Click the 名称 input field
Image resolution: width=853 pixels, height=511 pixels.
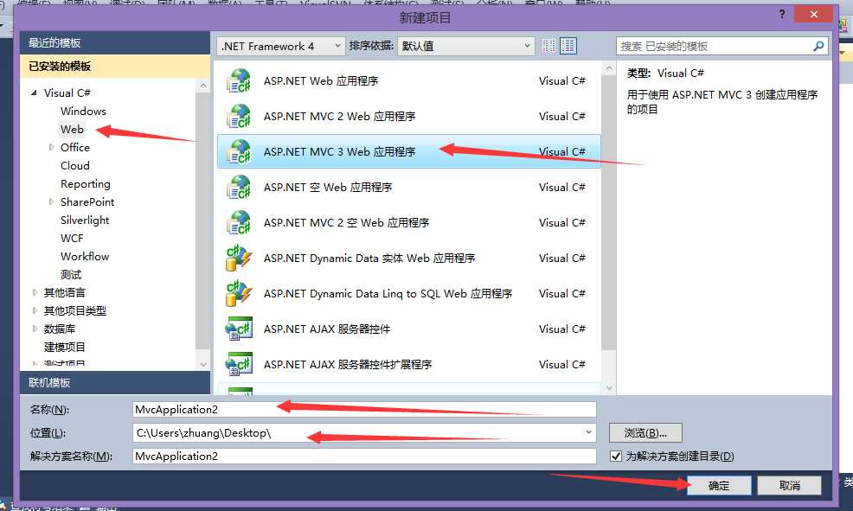(x=364, y=409)
